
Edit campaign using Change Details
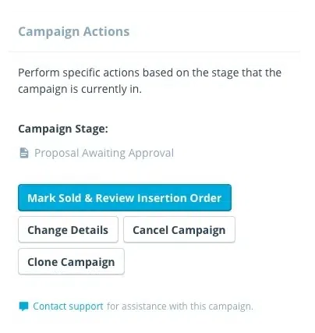pos(68,230)
